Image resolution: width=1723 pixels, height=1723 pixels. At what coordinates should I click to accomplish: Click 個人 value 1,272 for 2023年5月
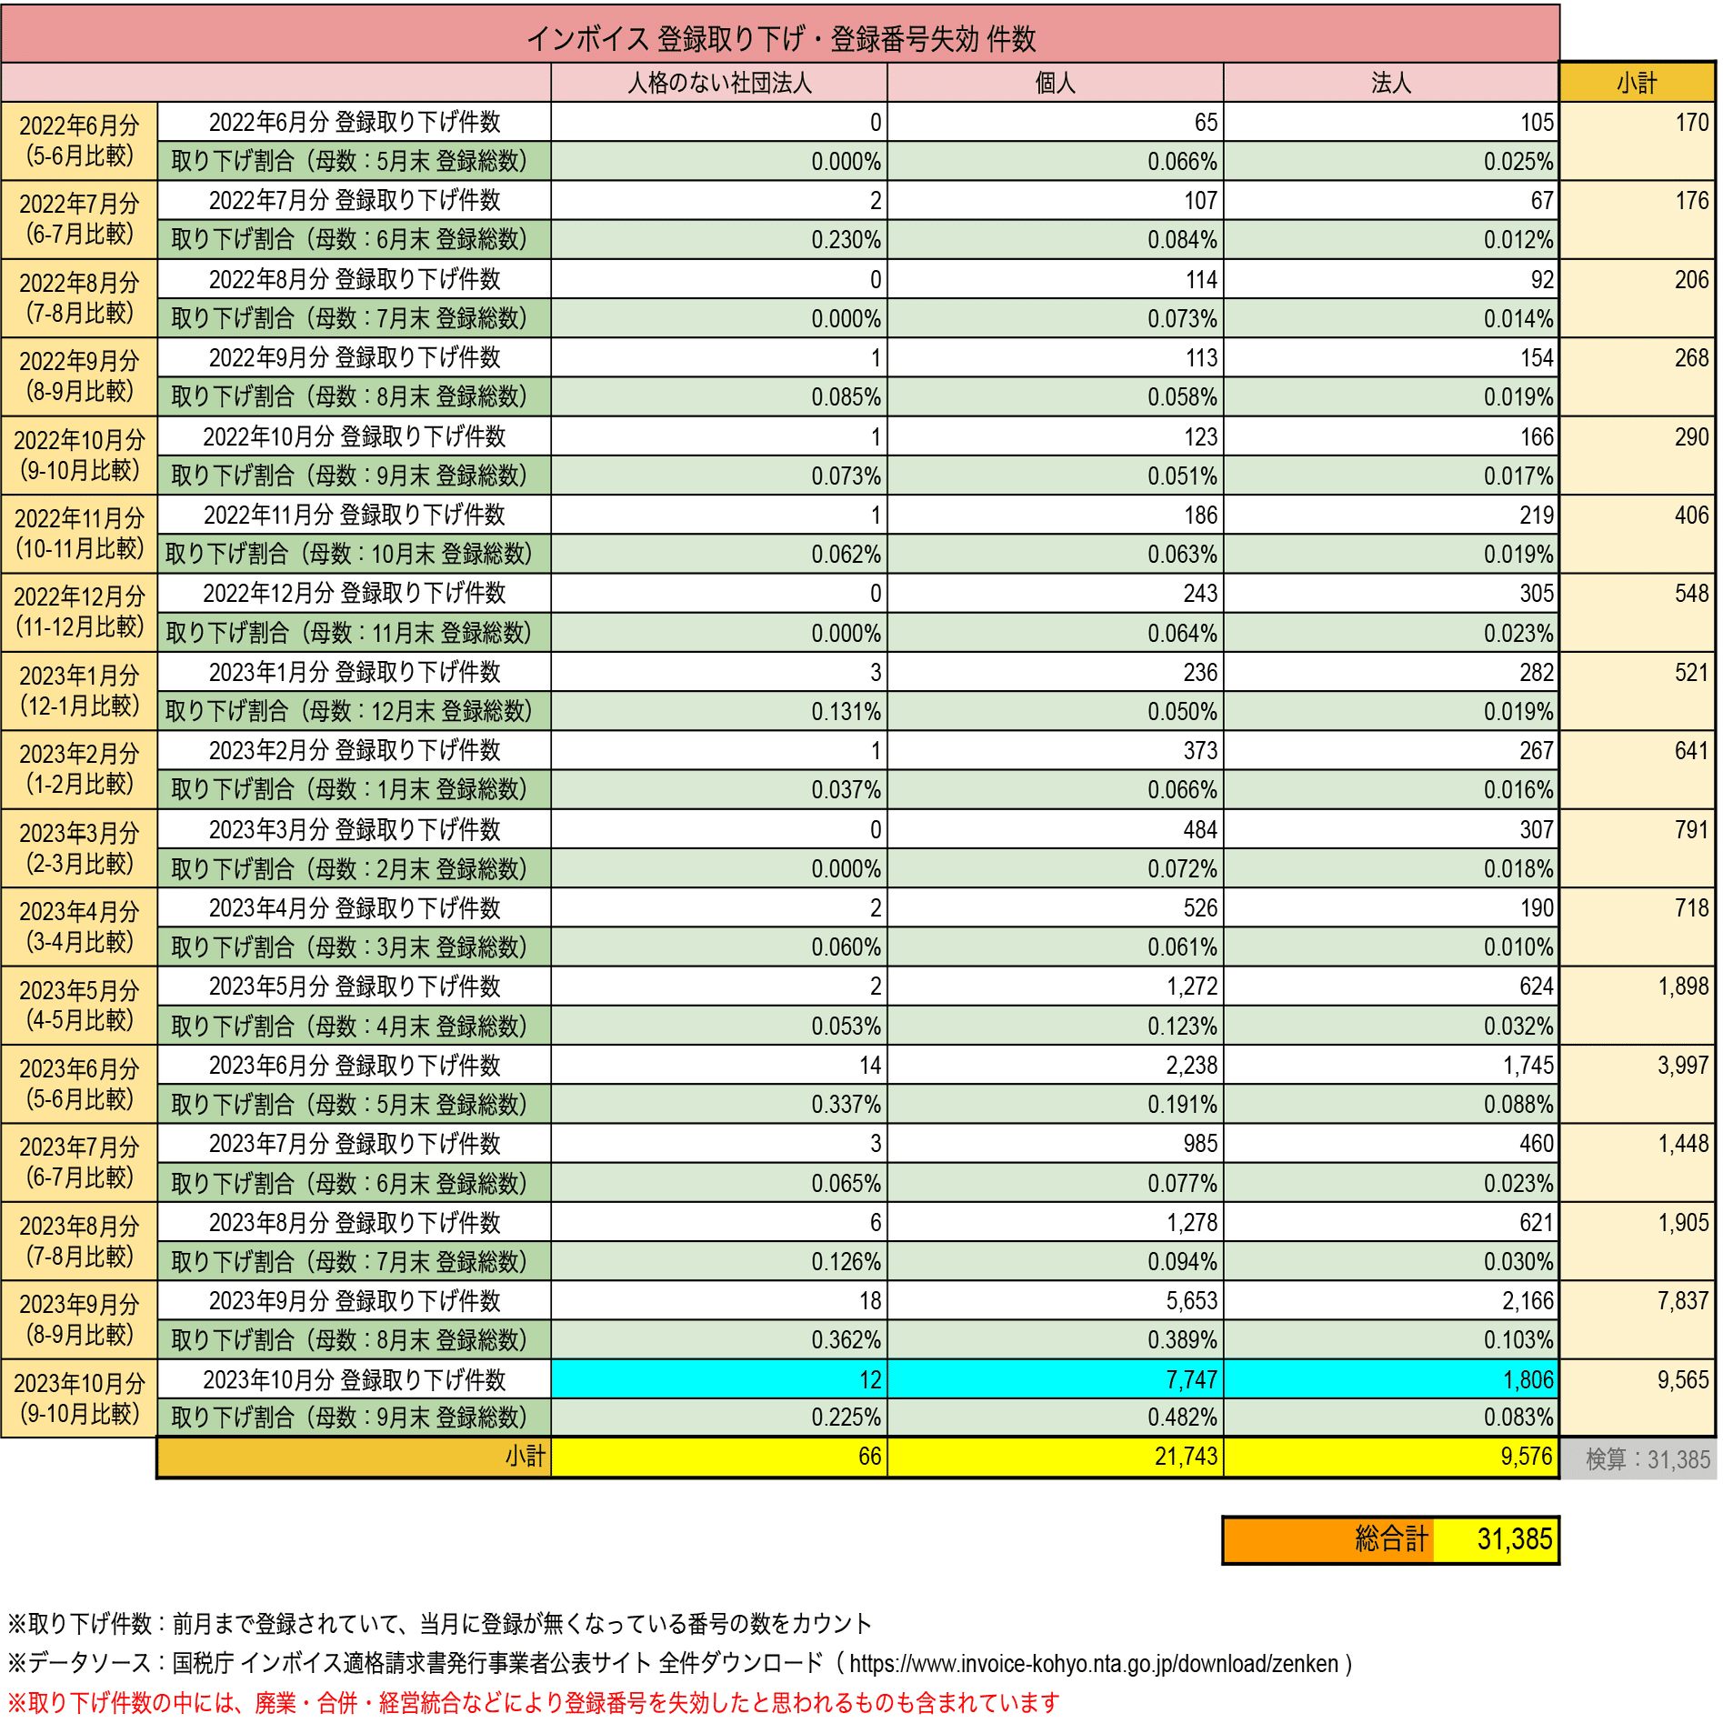1056,986
